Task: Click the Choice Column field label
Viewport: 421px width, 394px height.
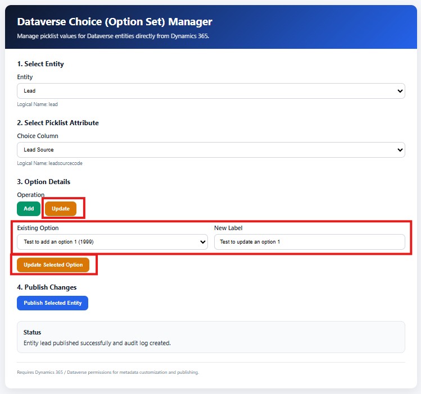Action: (38, 136)
